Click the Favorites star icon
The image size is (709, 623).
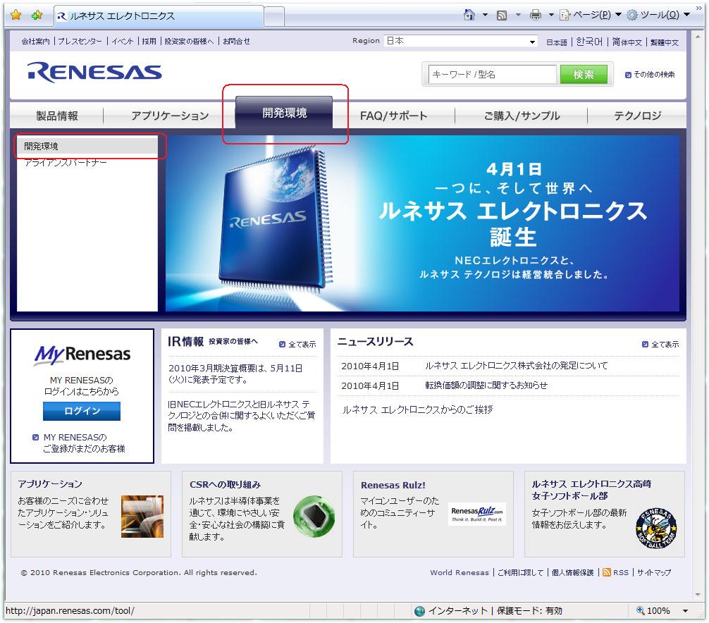click(16, 15)
